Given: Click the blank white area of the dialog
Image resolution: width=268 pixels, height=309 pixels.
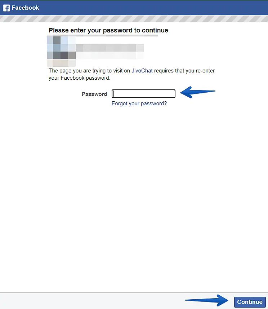Looking at the screenshot, I should click(134, 197).
